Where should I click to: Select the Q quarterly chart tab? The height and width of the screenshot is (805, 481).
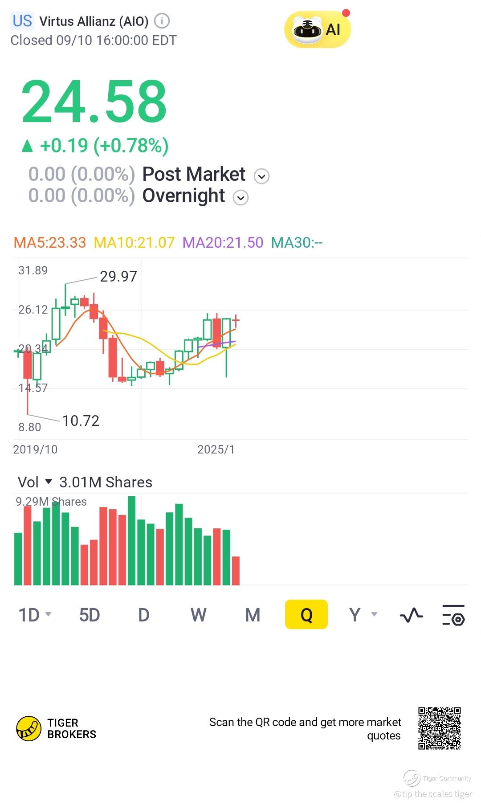306,615
